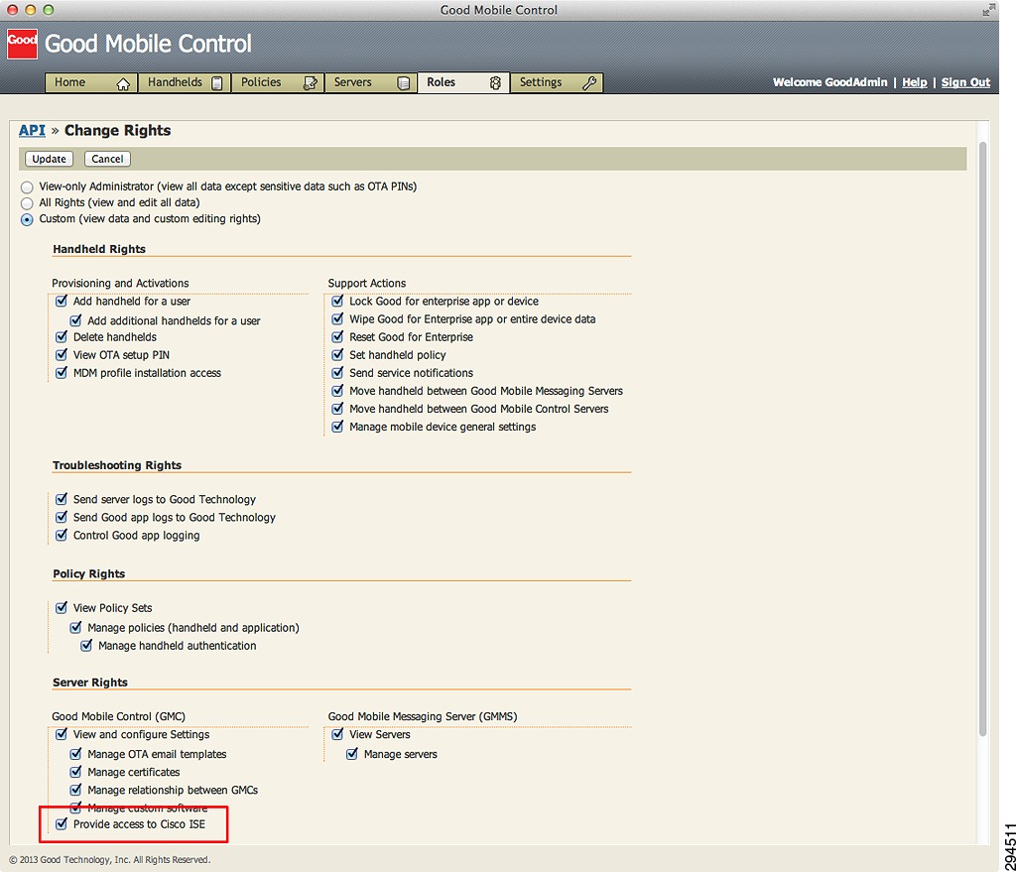Click the handheld device icon on Handhelds tab

click(x=217, y=83)
